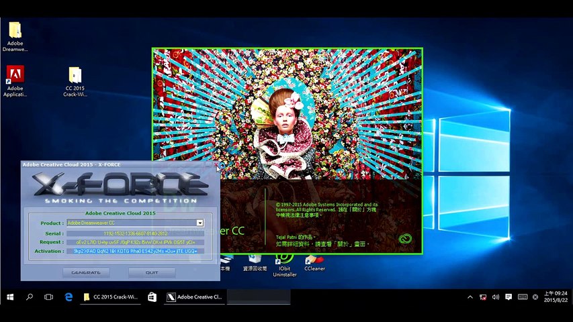This screenshot has height=322, width=573.
Task: Open the CC 2015 Crack-Wi... desktop folder
Action: tap(75, 81)
